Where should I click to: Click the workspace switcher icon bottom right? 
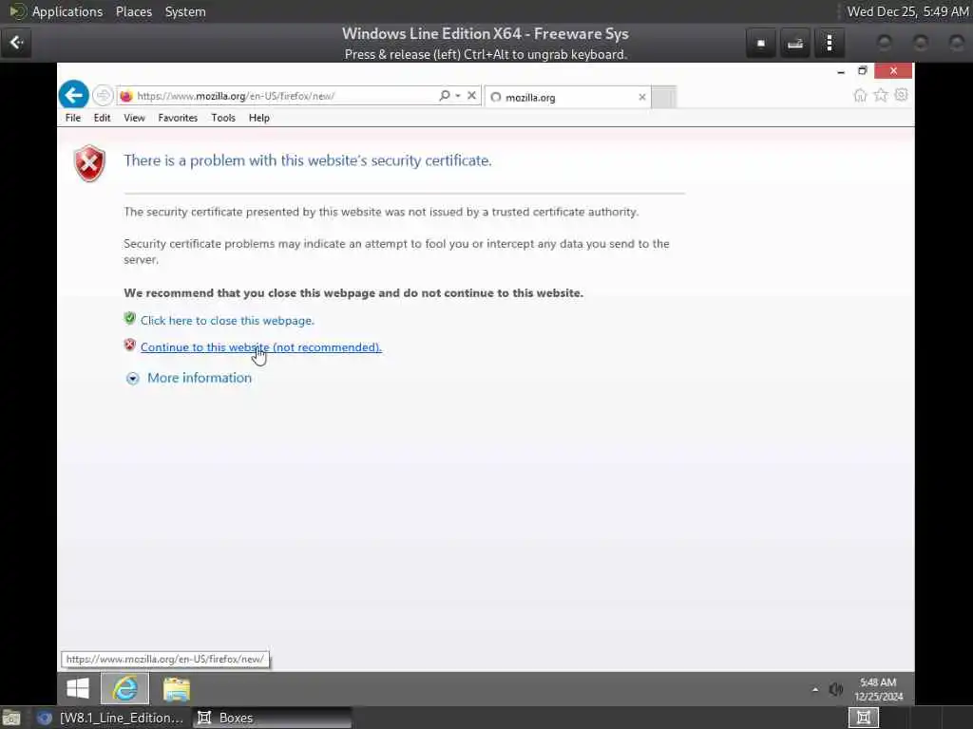point(863,718)
